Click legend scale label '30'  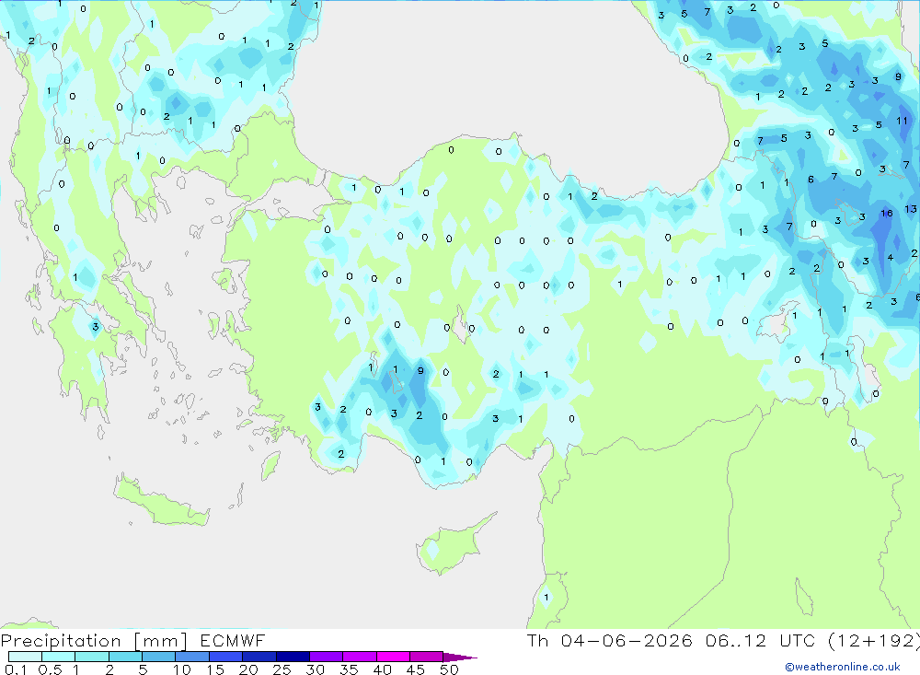point(316,669)
